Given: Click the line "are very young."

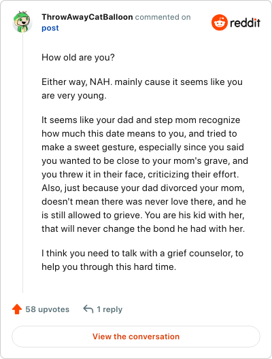Looking at the screenshot, I should point(74,96).
